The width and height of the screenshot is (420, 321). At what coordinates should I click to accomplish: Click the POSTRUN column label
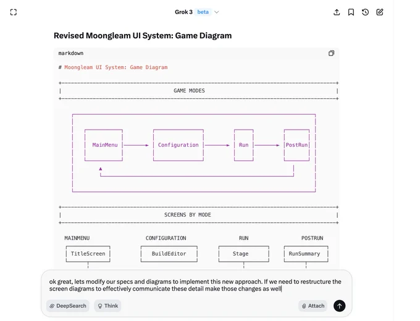(313, 238)
